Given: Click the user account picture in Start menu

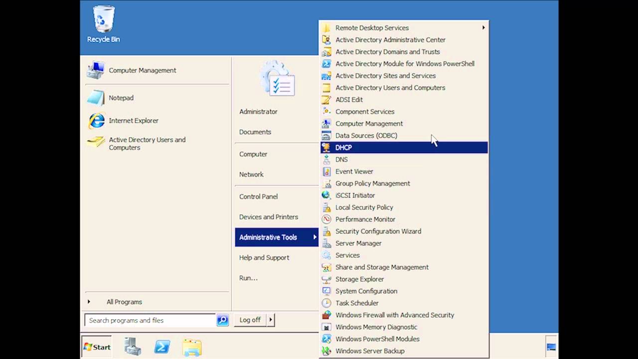Looking at the screenshot, I should (277, 78).
